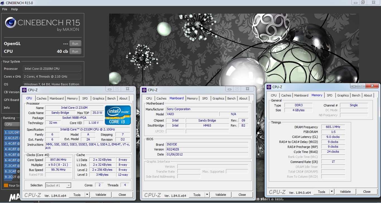Switch to the Graphics tab in the left CPU-Z window
The width and height of the screenshot is (381, 203).
coord(98,98)
